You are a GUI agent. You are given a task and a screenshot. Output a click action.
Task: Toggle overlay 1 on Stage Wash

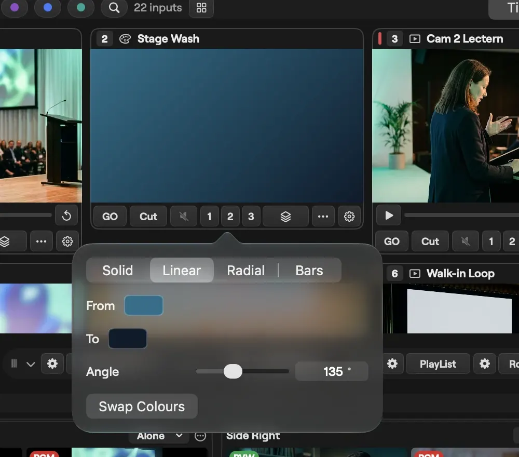point(209,216)
